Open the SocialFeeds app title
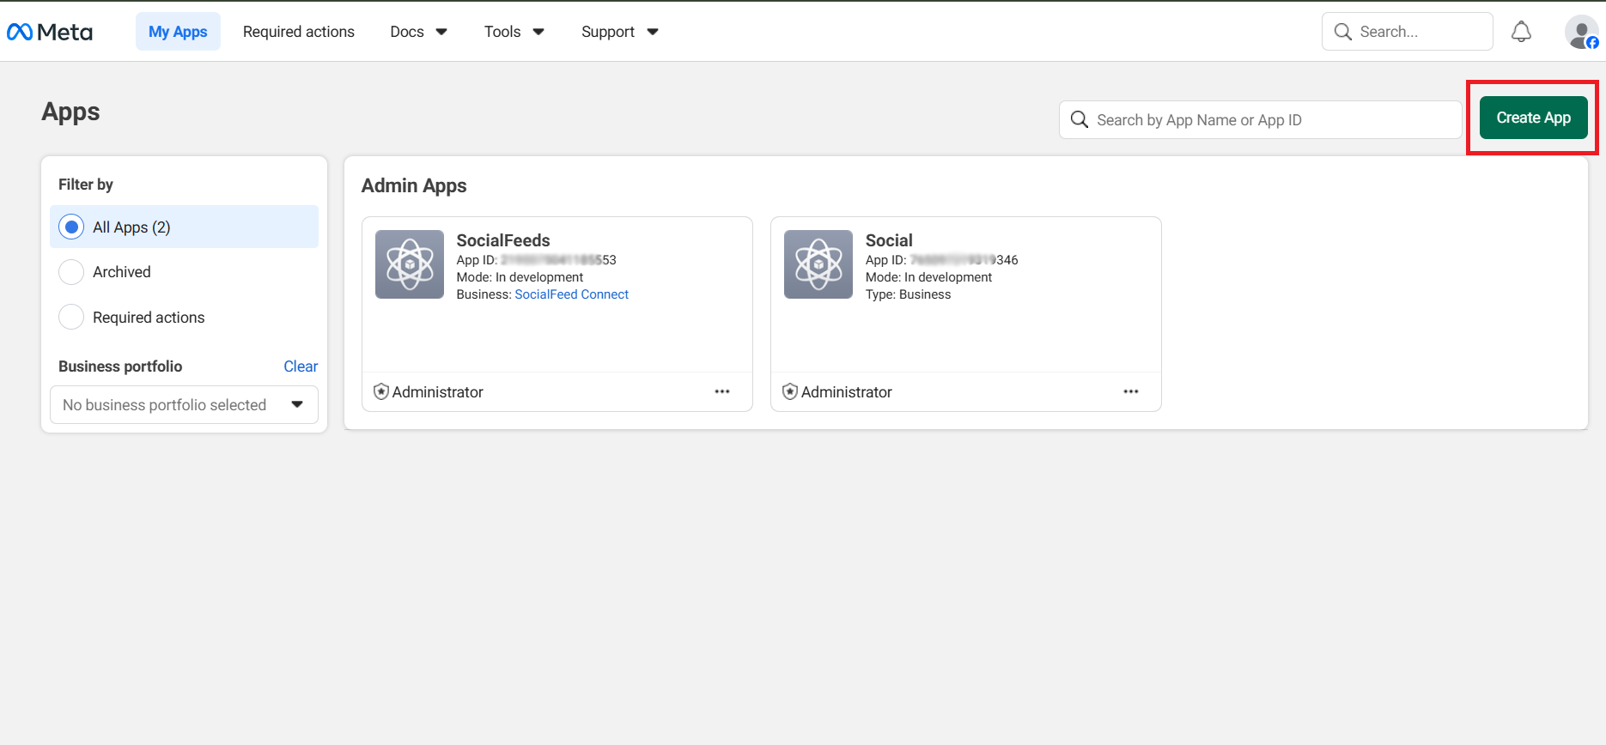 coord(503,240)
